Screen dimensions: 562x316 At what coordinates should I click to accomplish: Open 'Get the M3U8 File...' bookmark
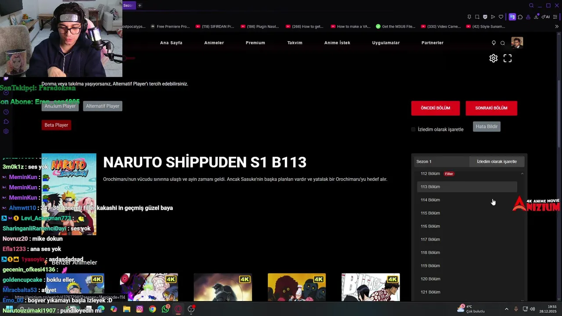point(396,26)
